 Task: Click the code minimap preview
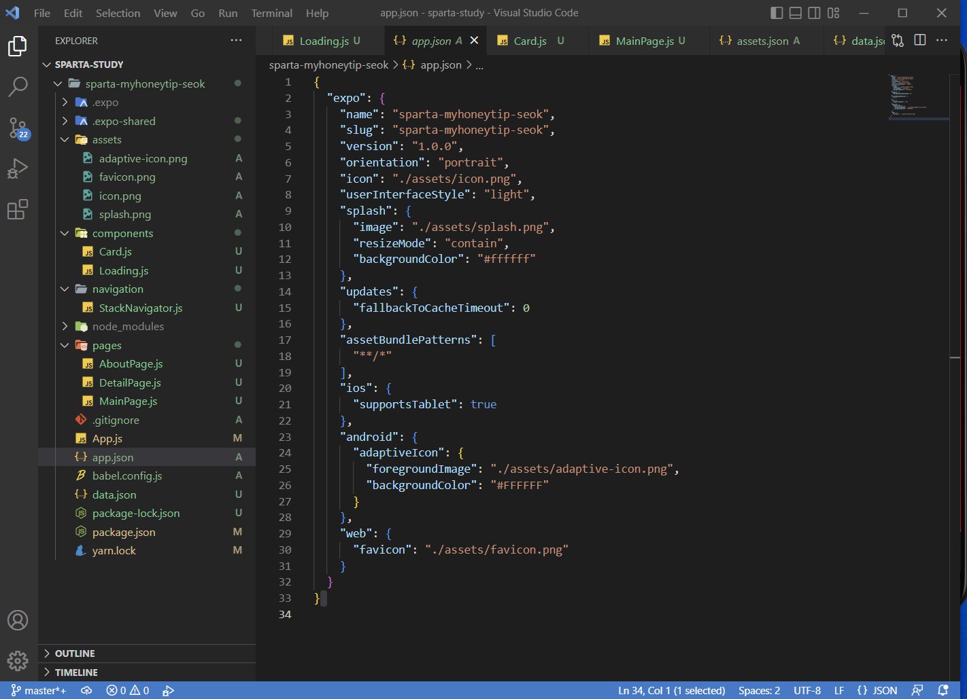(918, 97)
